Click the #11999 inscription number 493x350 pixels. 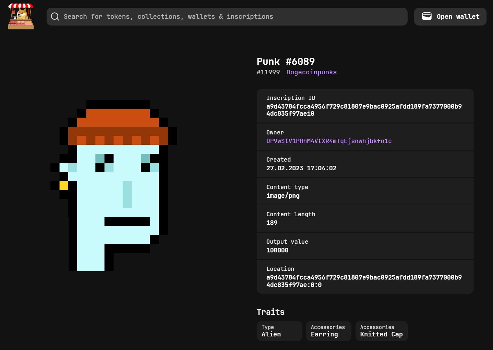[268, 72]
